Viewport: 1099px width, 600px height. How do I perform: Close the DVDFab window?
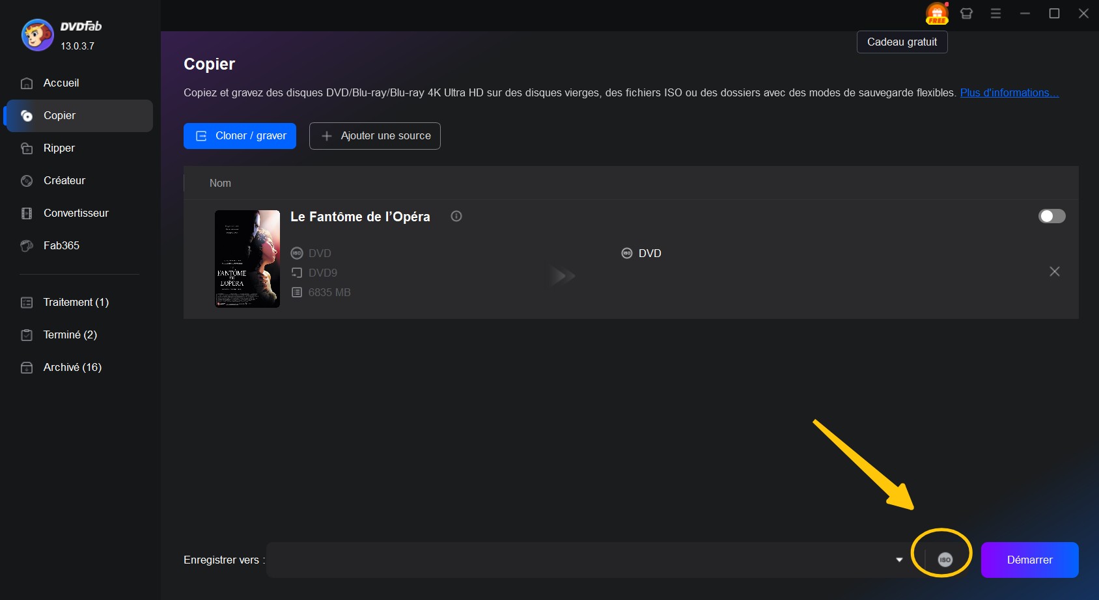[1083, 14]
